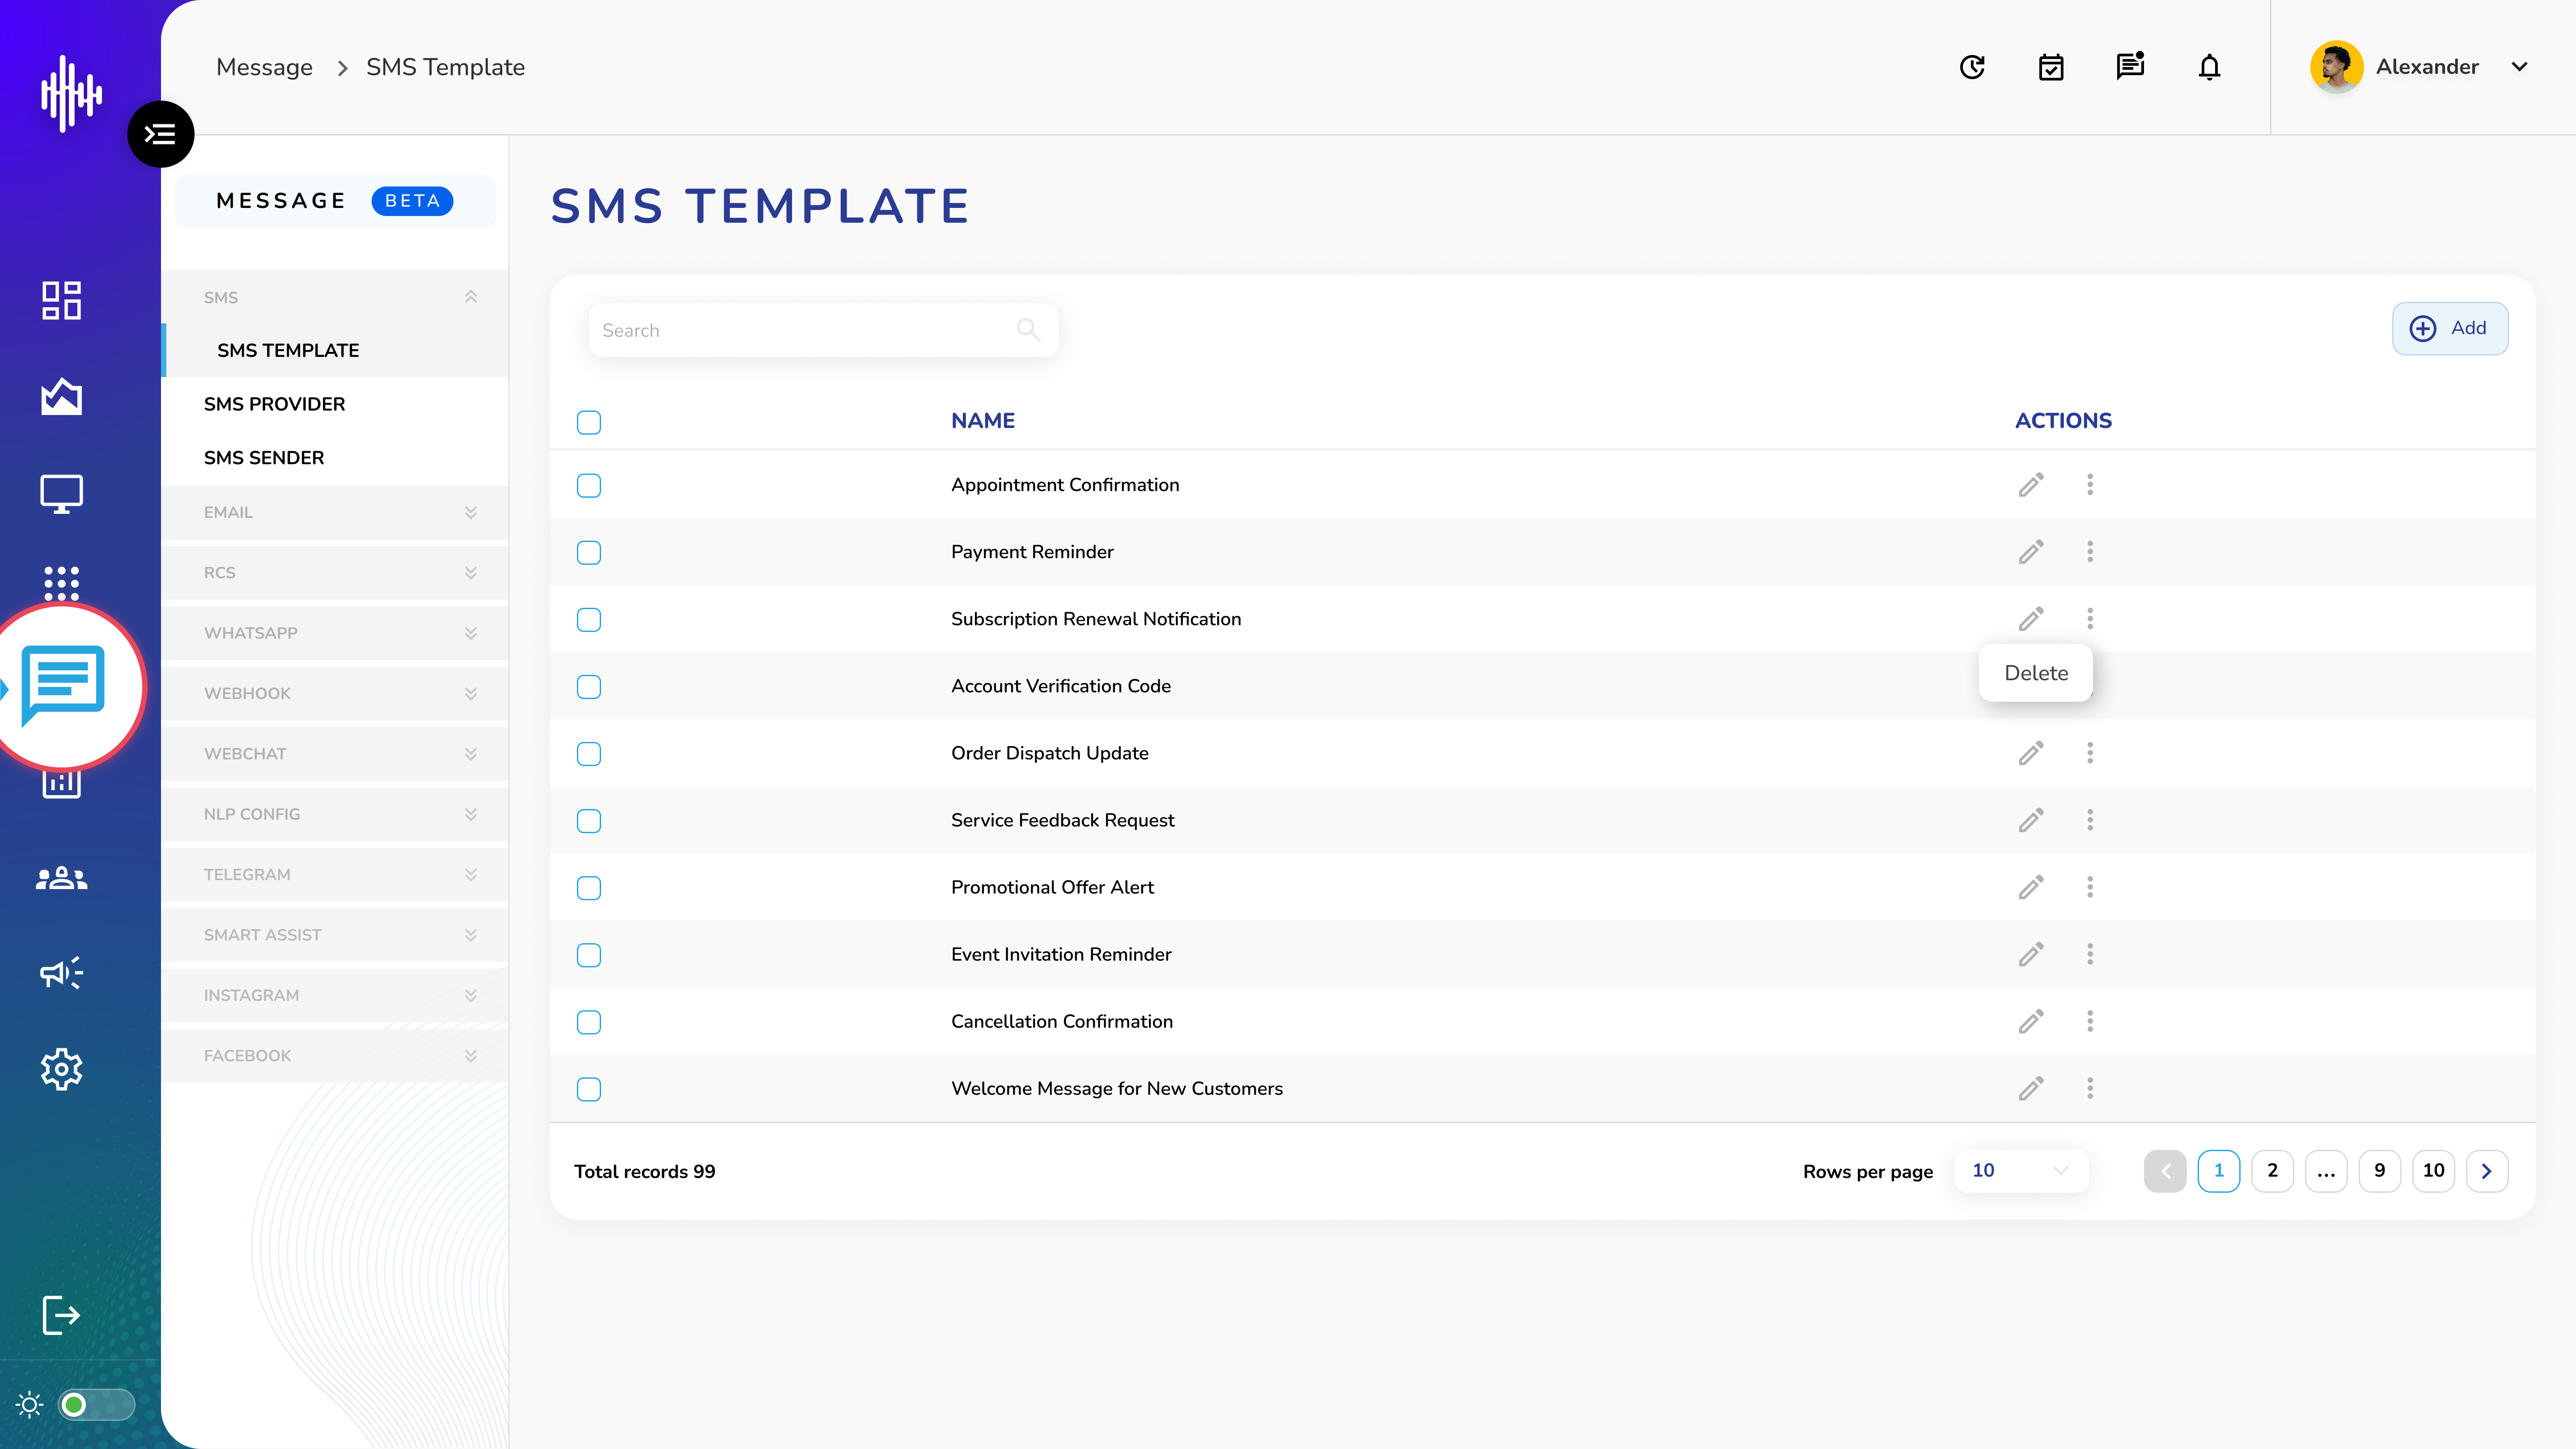Click the waveform logo at top left
Viewport: 2576px width, 1449px height.
[71, 93]
